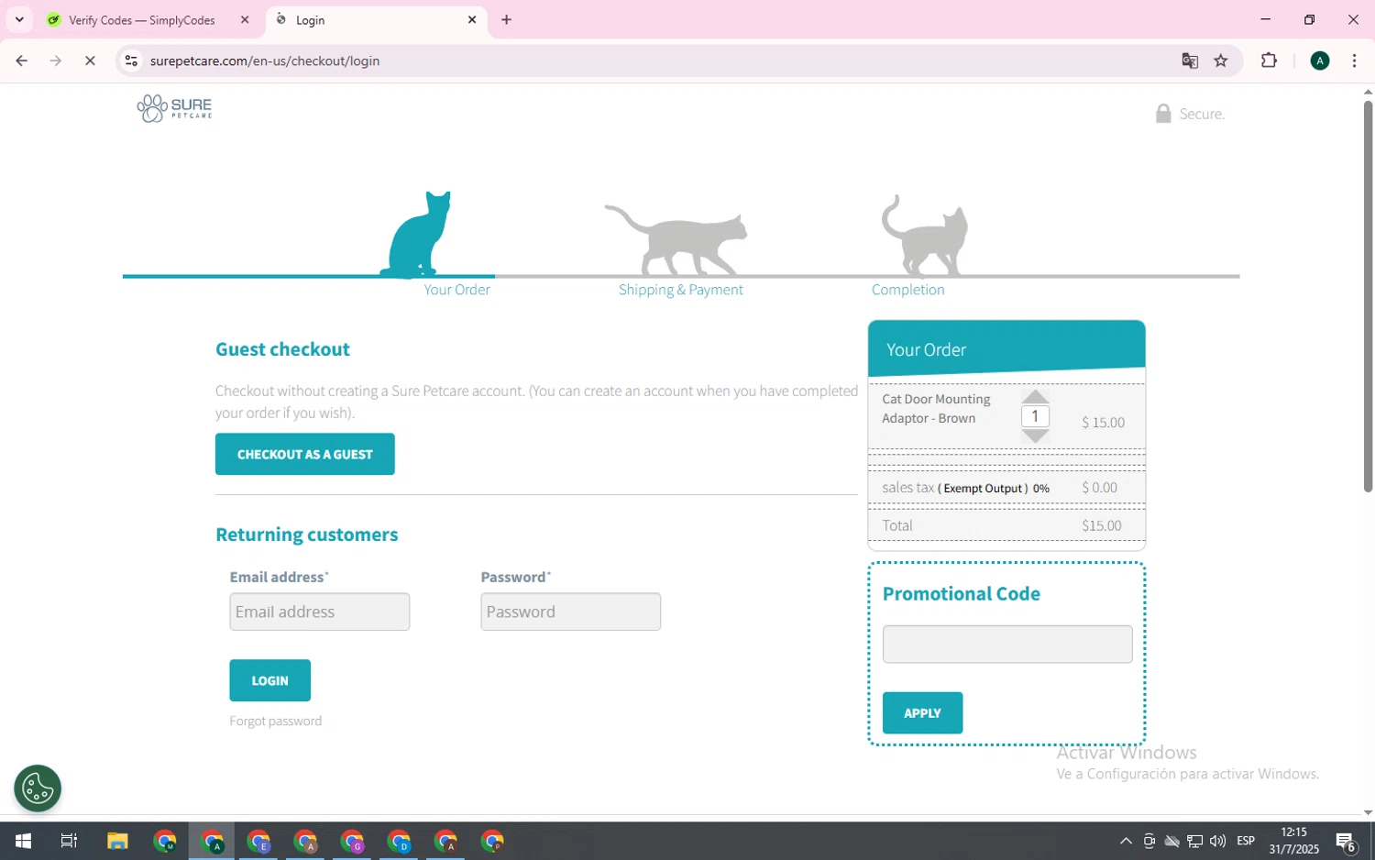Click the Secure padlock icon
Viewport: 1375px width, 860px height.
point(1163,113)
